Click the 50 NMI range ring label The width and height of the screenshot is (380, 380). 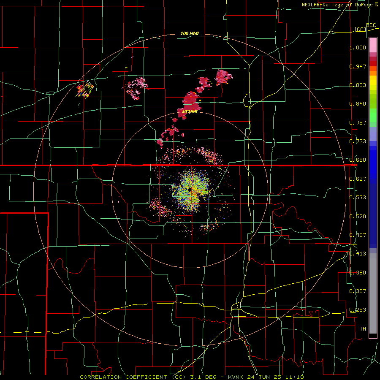[x=190, y=112]
